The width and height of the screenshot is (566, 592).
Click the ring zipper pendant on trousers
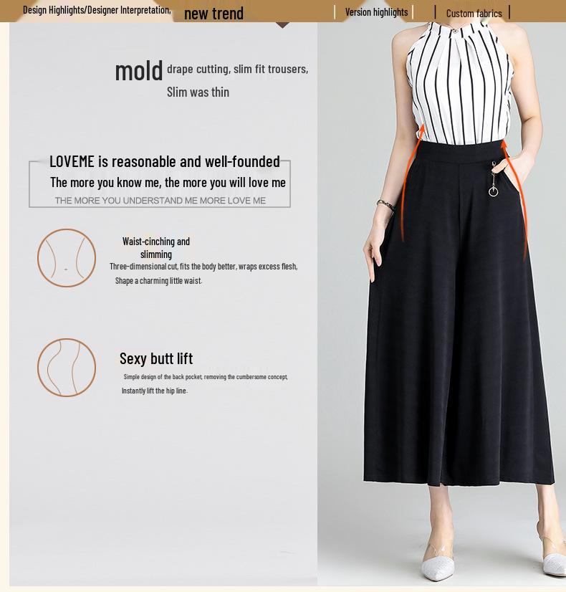493,180
